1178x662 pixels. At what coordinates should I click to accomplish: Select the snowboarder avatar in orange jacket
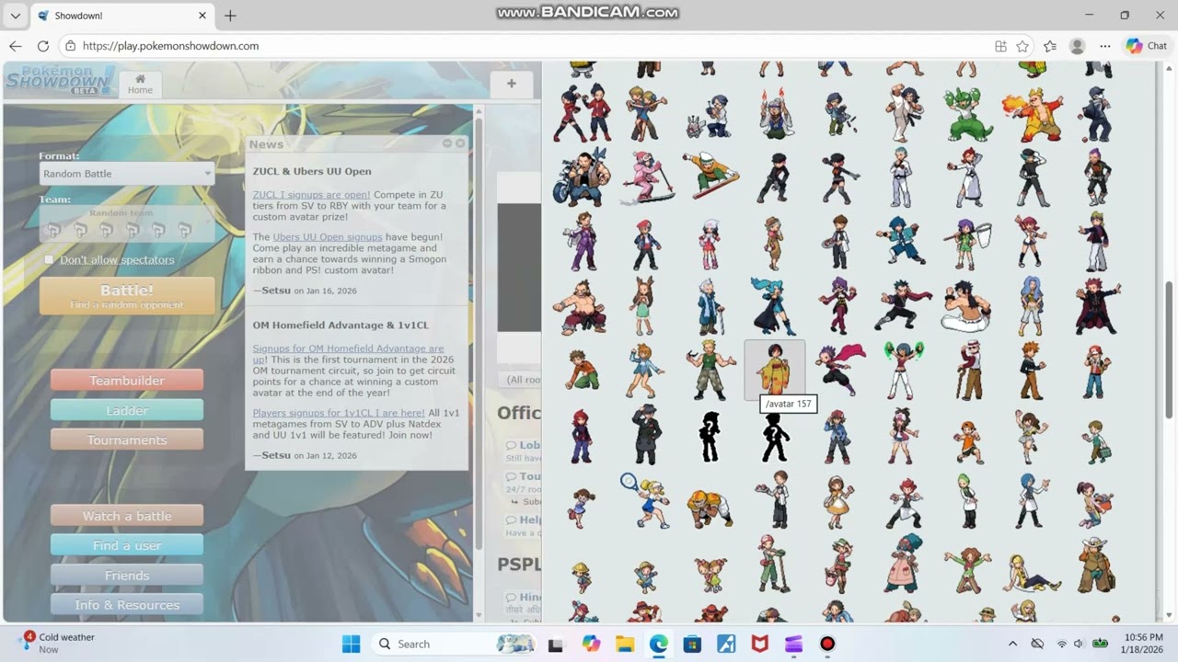pos(710,177)
